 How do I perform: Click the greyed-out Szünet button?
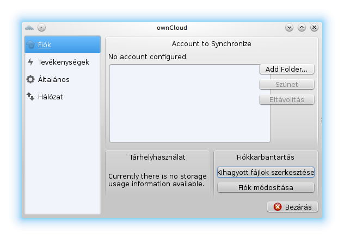click(286, 85)
